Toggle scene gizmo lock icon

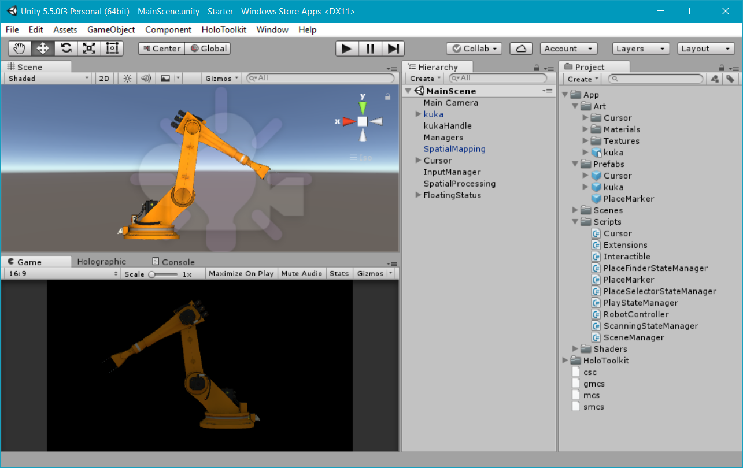388,96
